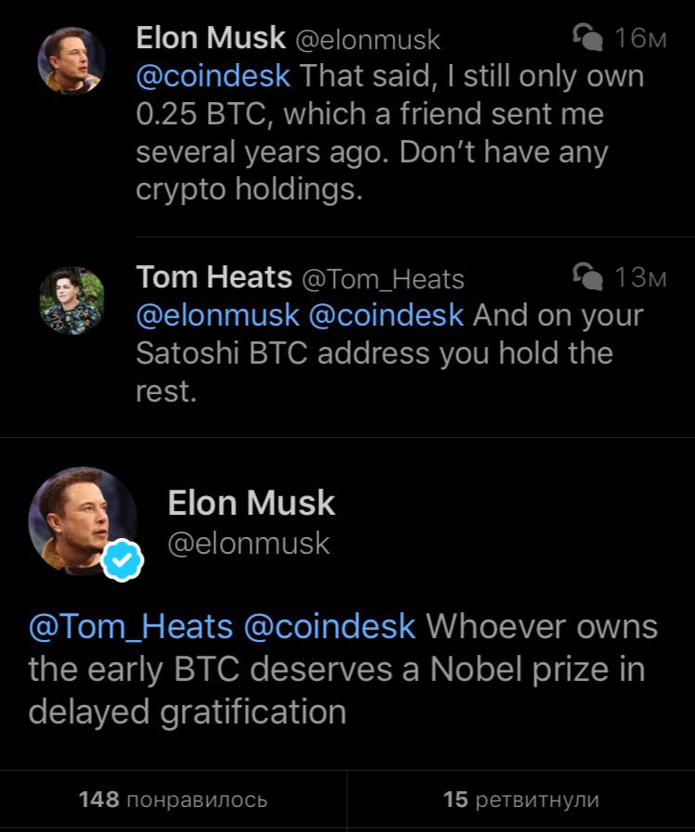Tap @coindesk mention in Tom Heats' reply
Image resolution: width=695 pixels, height=832 pixels.
click(x=387, y=315)
